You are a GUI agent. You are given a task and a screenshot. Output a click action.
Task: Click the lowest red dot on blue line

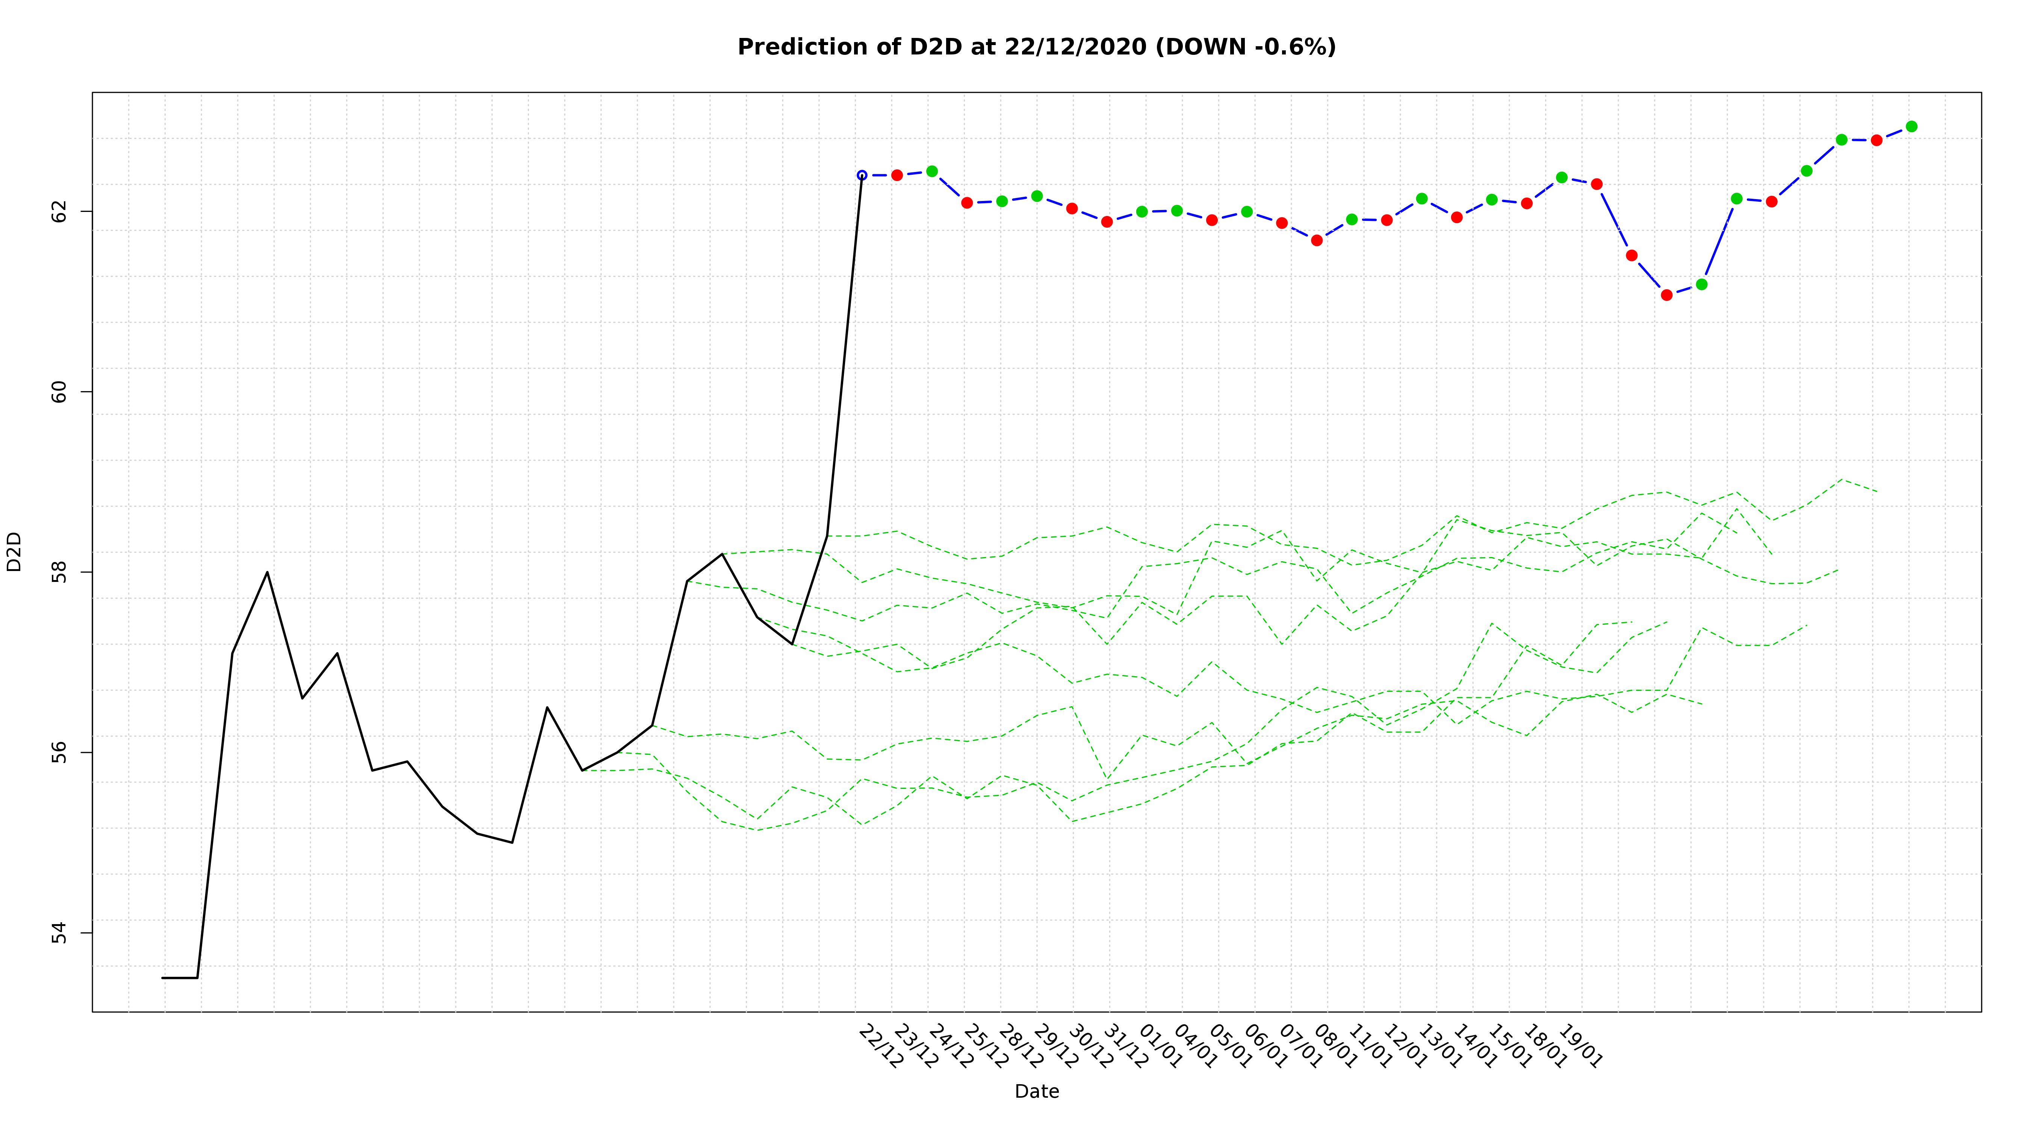[1667, 295]
